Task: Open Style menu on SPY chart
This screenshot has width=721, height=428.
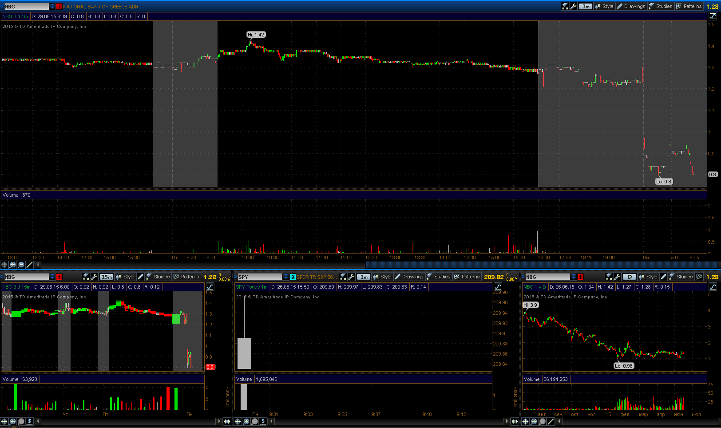Action: [x=382, y=277]
